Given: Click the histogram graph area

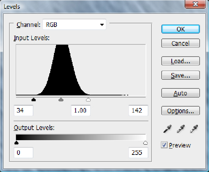Looking at the screenshot, I should (x=81, y=70).
